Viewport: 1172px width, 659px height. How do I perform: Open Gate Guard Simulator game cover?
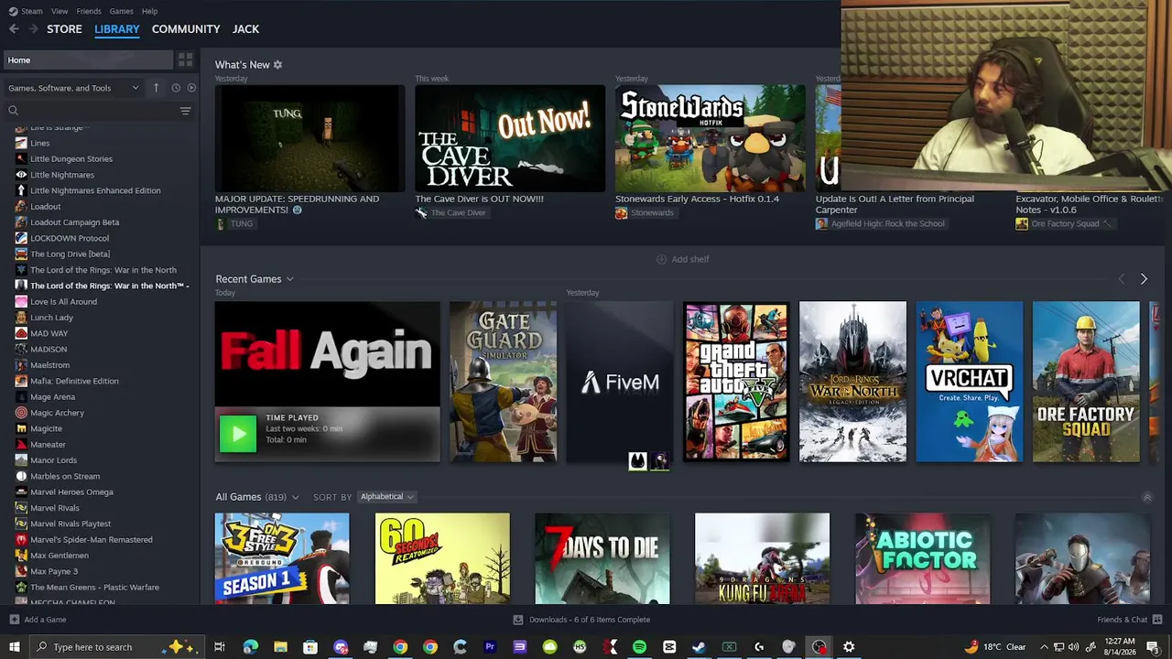click(503, 382)
